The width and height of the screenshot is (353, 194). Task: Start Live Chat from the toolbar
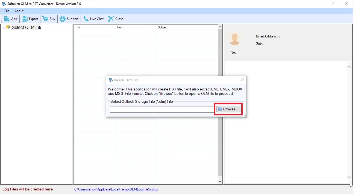[x=93, y=19]
